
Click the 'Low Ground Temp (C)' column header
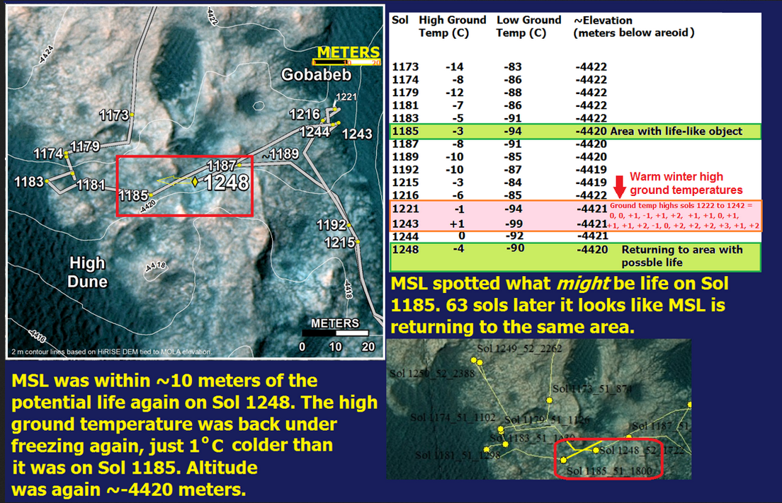click(528, 26)
